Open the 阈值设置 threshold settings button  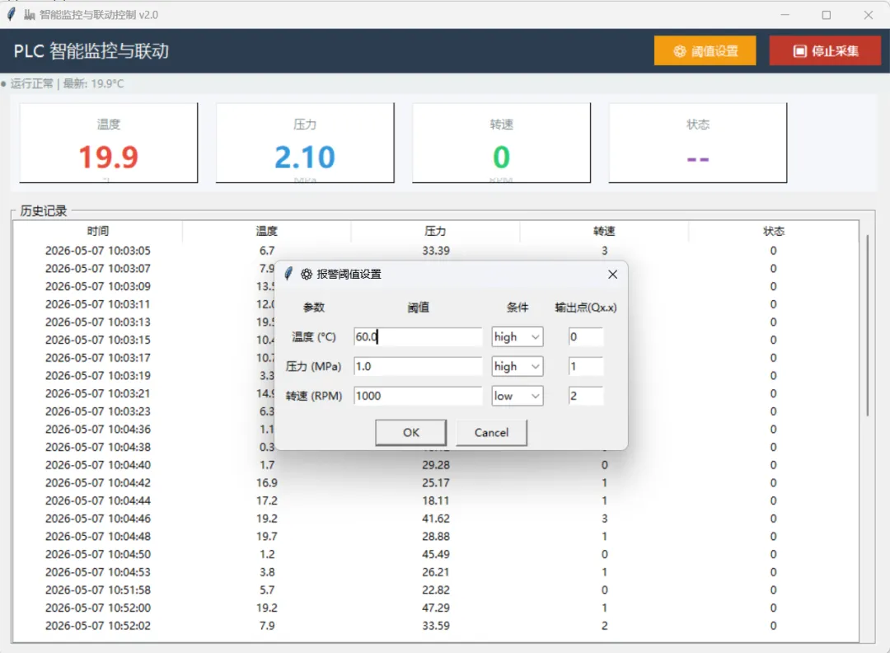(705, 51)
